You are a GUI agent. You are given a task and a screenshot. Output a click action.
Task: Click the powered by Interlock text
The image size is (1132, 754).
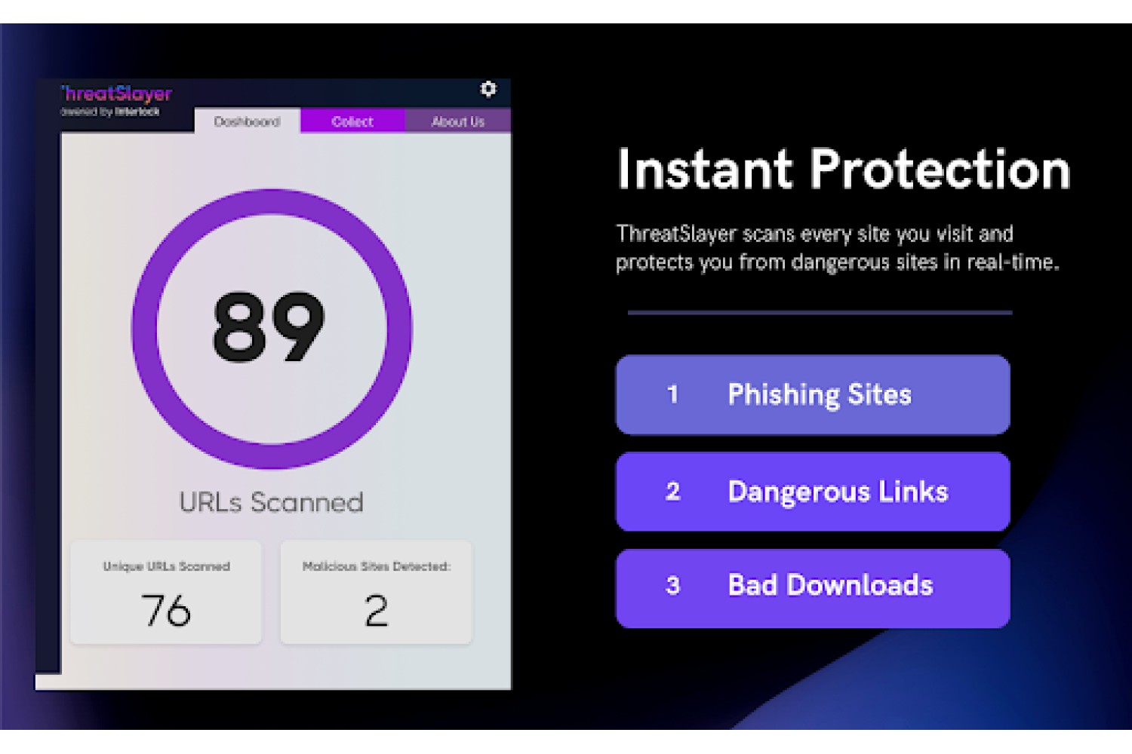pos(110,112)
